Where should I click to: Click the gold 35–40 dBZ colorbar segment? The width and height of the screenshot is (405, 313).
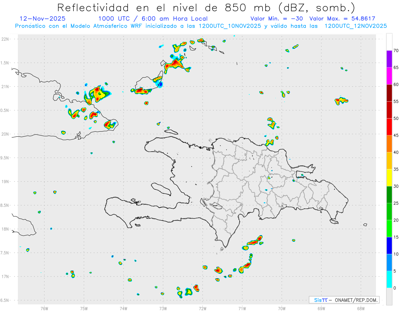pos(389,161)
